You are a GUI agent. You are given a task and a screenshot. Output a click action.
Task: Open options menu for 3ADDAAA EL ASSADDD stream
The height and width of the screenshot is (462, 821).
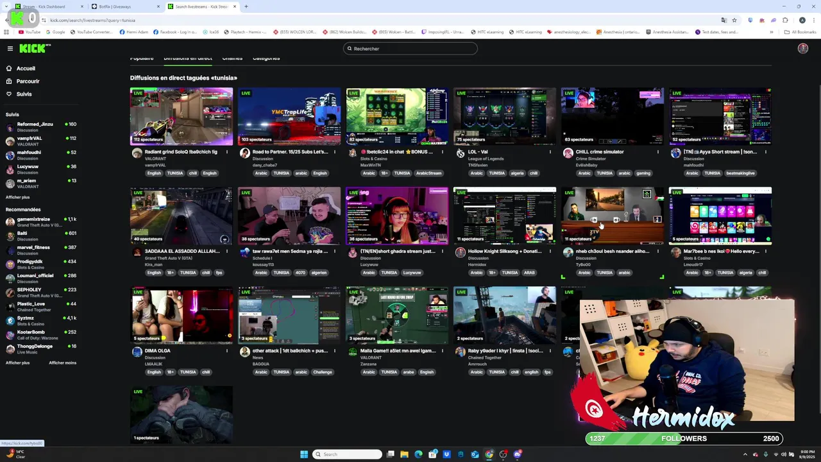click(227, 252)
